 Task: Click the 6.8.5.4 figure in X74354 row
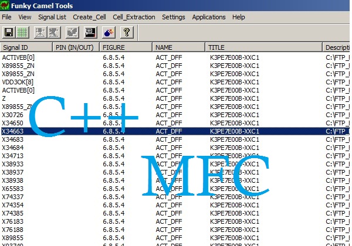coord(114,205)
